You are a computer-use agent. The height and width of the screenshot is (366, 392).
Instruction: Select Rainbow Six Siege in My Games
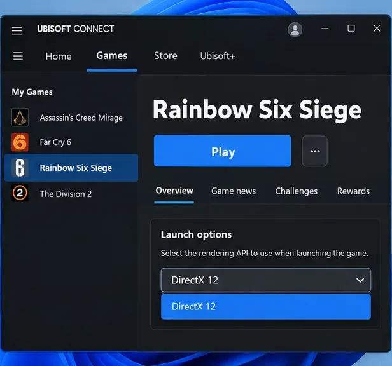click(x=71, y=168)
